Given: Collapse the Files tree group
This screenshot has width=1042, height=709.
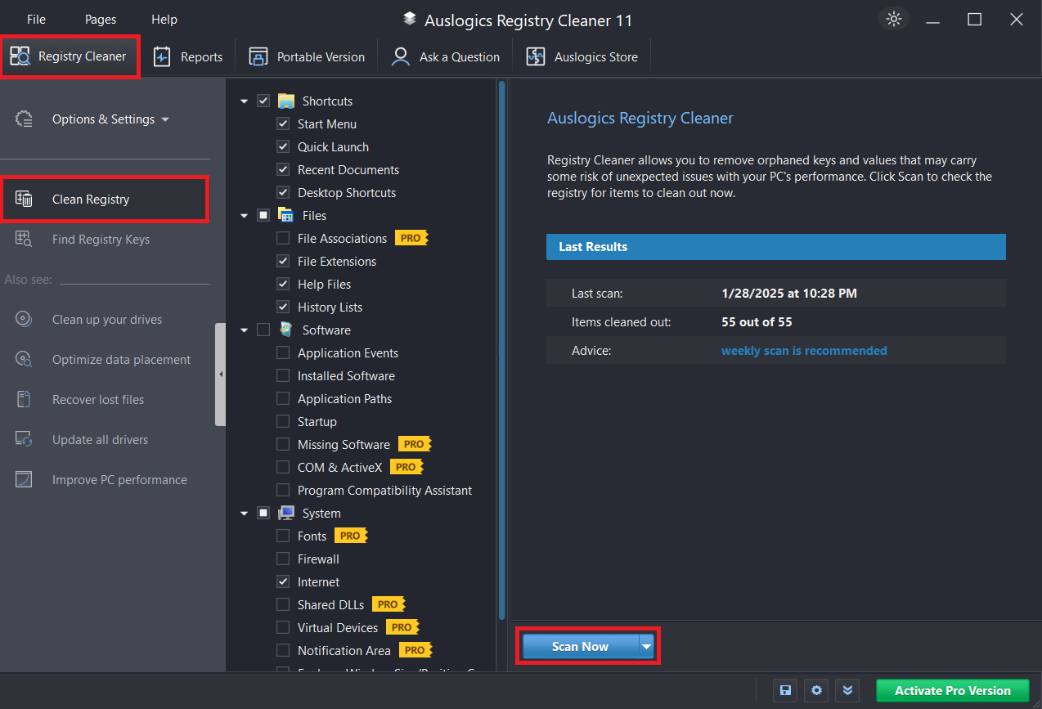Looking at the screenshot, I should point(244,216).
